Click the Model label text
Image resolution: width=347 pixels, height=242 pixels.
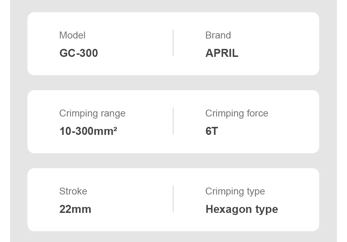click(72, 35)
